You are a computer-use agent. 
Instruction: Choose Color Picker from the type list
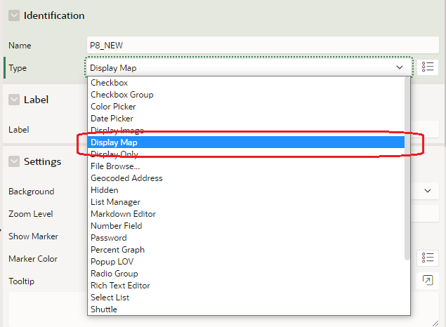point(113,107)
